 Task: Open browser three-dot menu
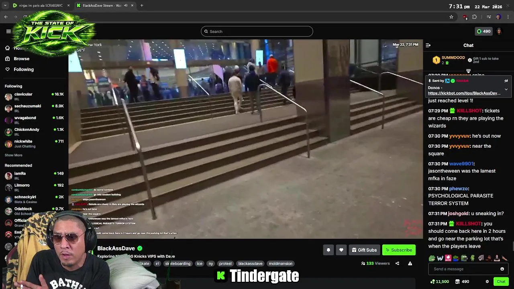(x=508, y=17)
